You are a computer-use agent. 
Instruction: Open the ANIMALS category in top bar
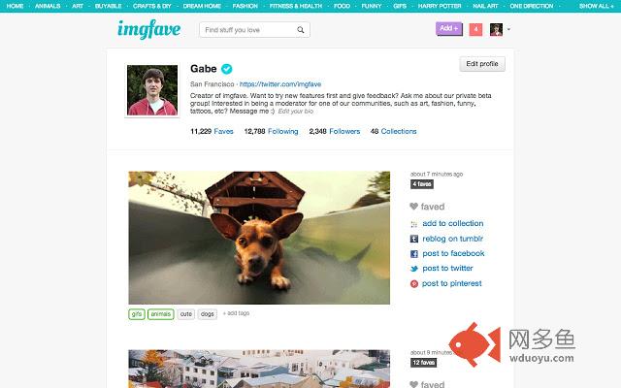(48, 6)
